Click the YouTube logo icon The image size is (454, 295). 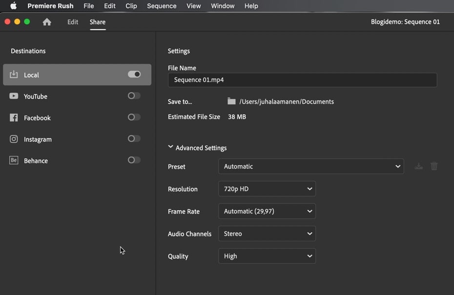point(14,96)
